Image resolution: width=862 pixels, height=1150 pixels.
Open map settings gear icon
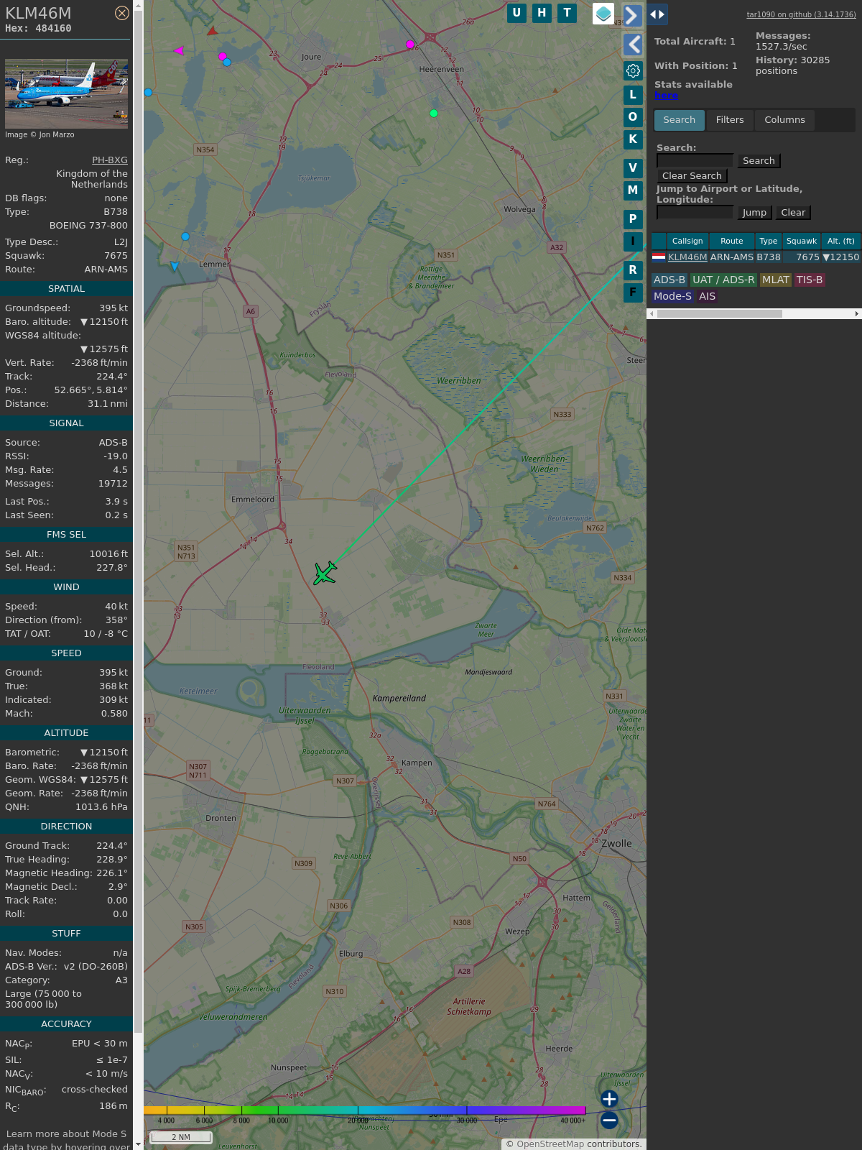[633, 70]
